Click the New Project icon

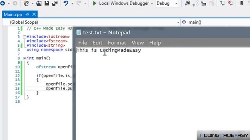coord(26,3)
